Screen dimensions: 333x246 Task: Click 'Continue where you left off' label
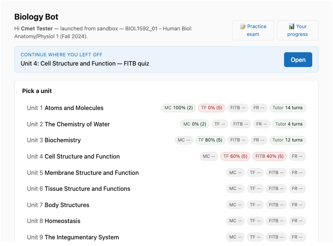point(62,54)
